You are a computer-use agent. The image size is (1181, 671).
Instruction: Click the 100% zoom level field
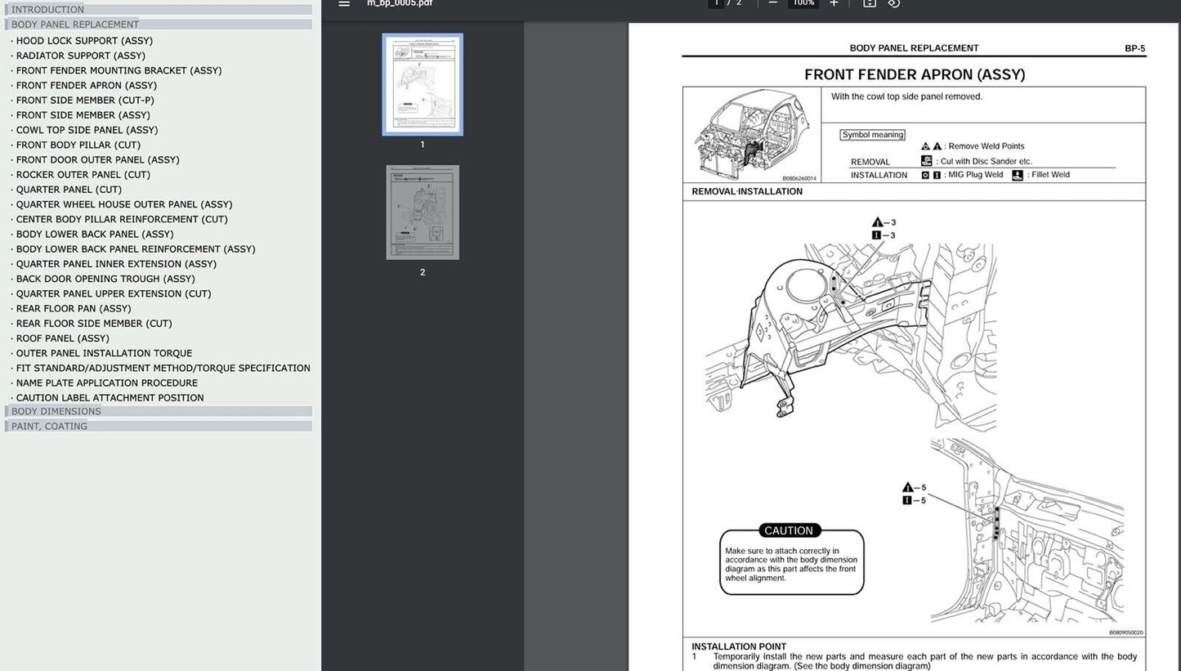pyautogui.click(x=803, y=3)
